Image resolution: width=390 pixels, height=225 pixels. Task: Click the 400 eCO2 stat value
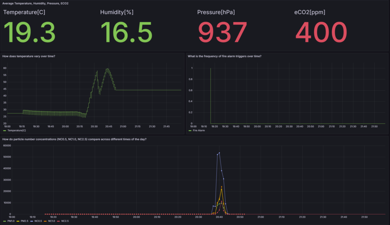(x=321, y=32)
